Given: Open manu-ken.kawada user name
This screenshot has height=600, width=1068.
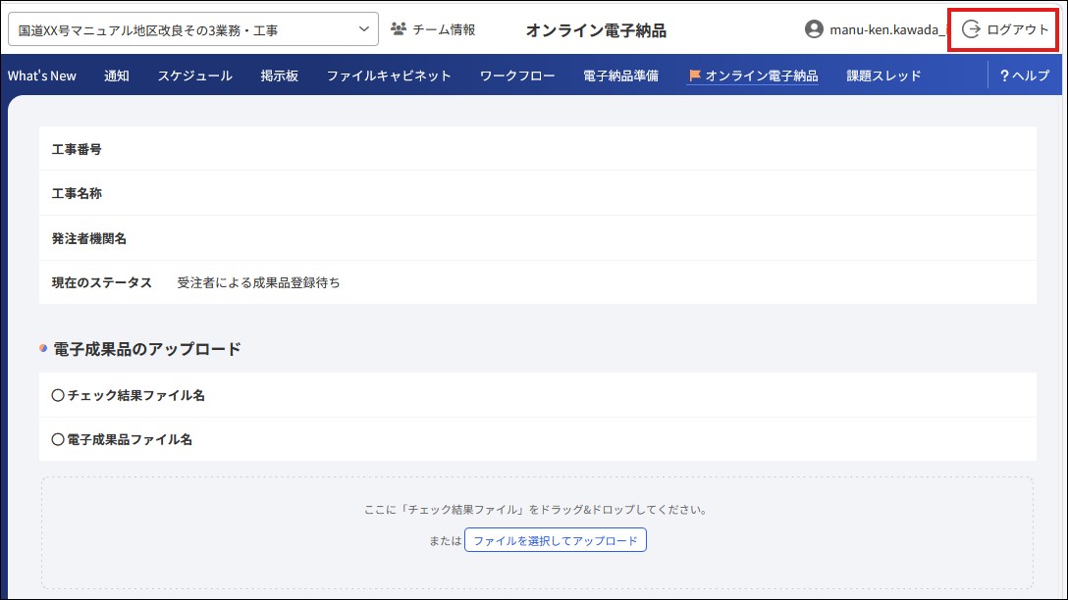Looking at the screenshot, I should 887,30.
